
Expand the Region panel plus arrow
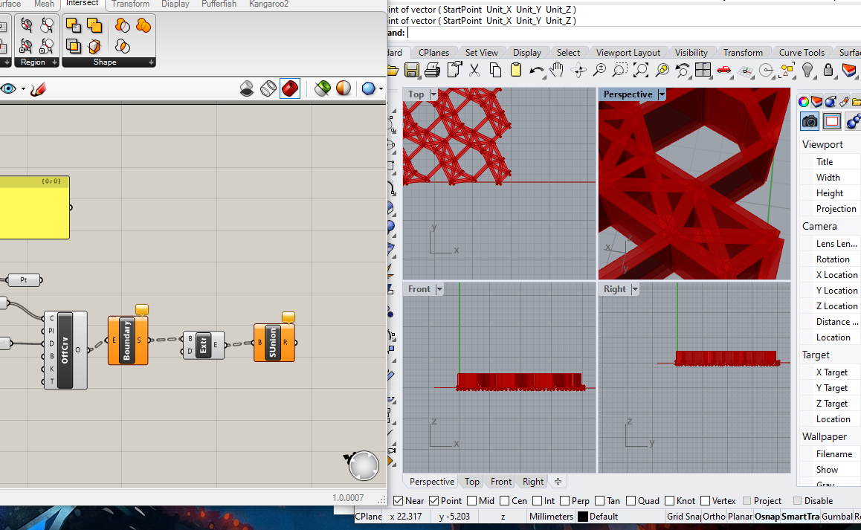point(54,62)
